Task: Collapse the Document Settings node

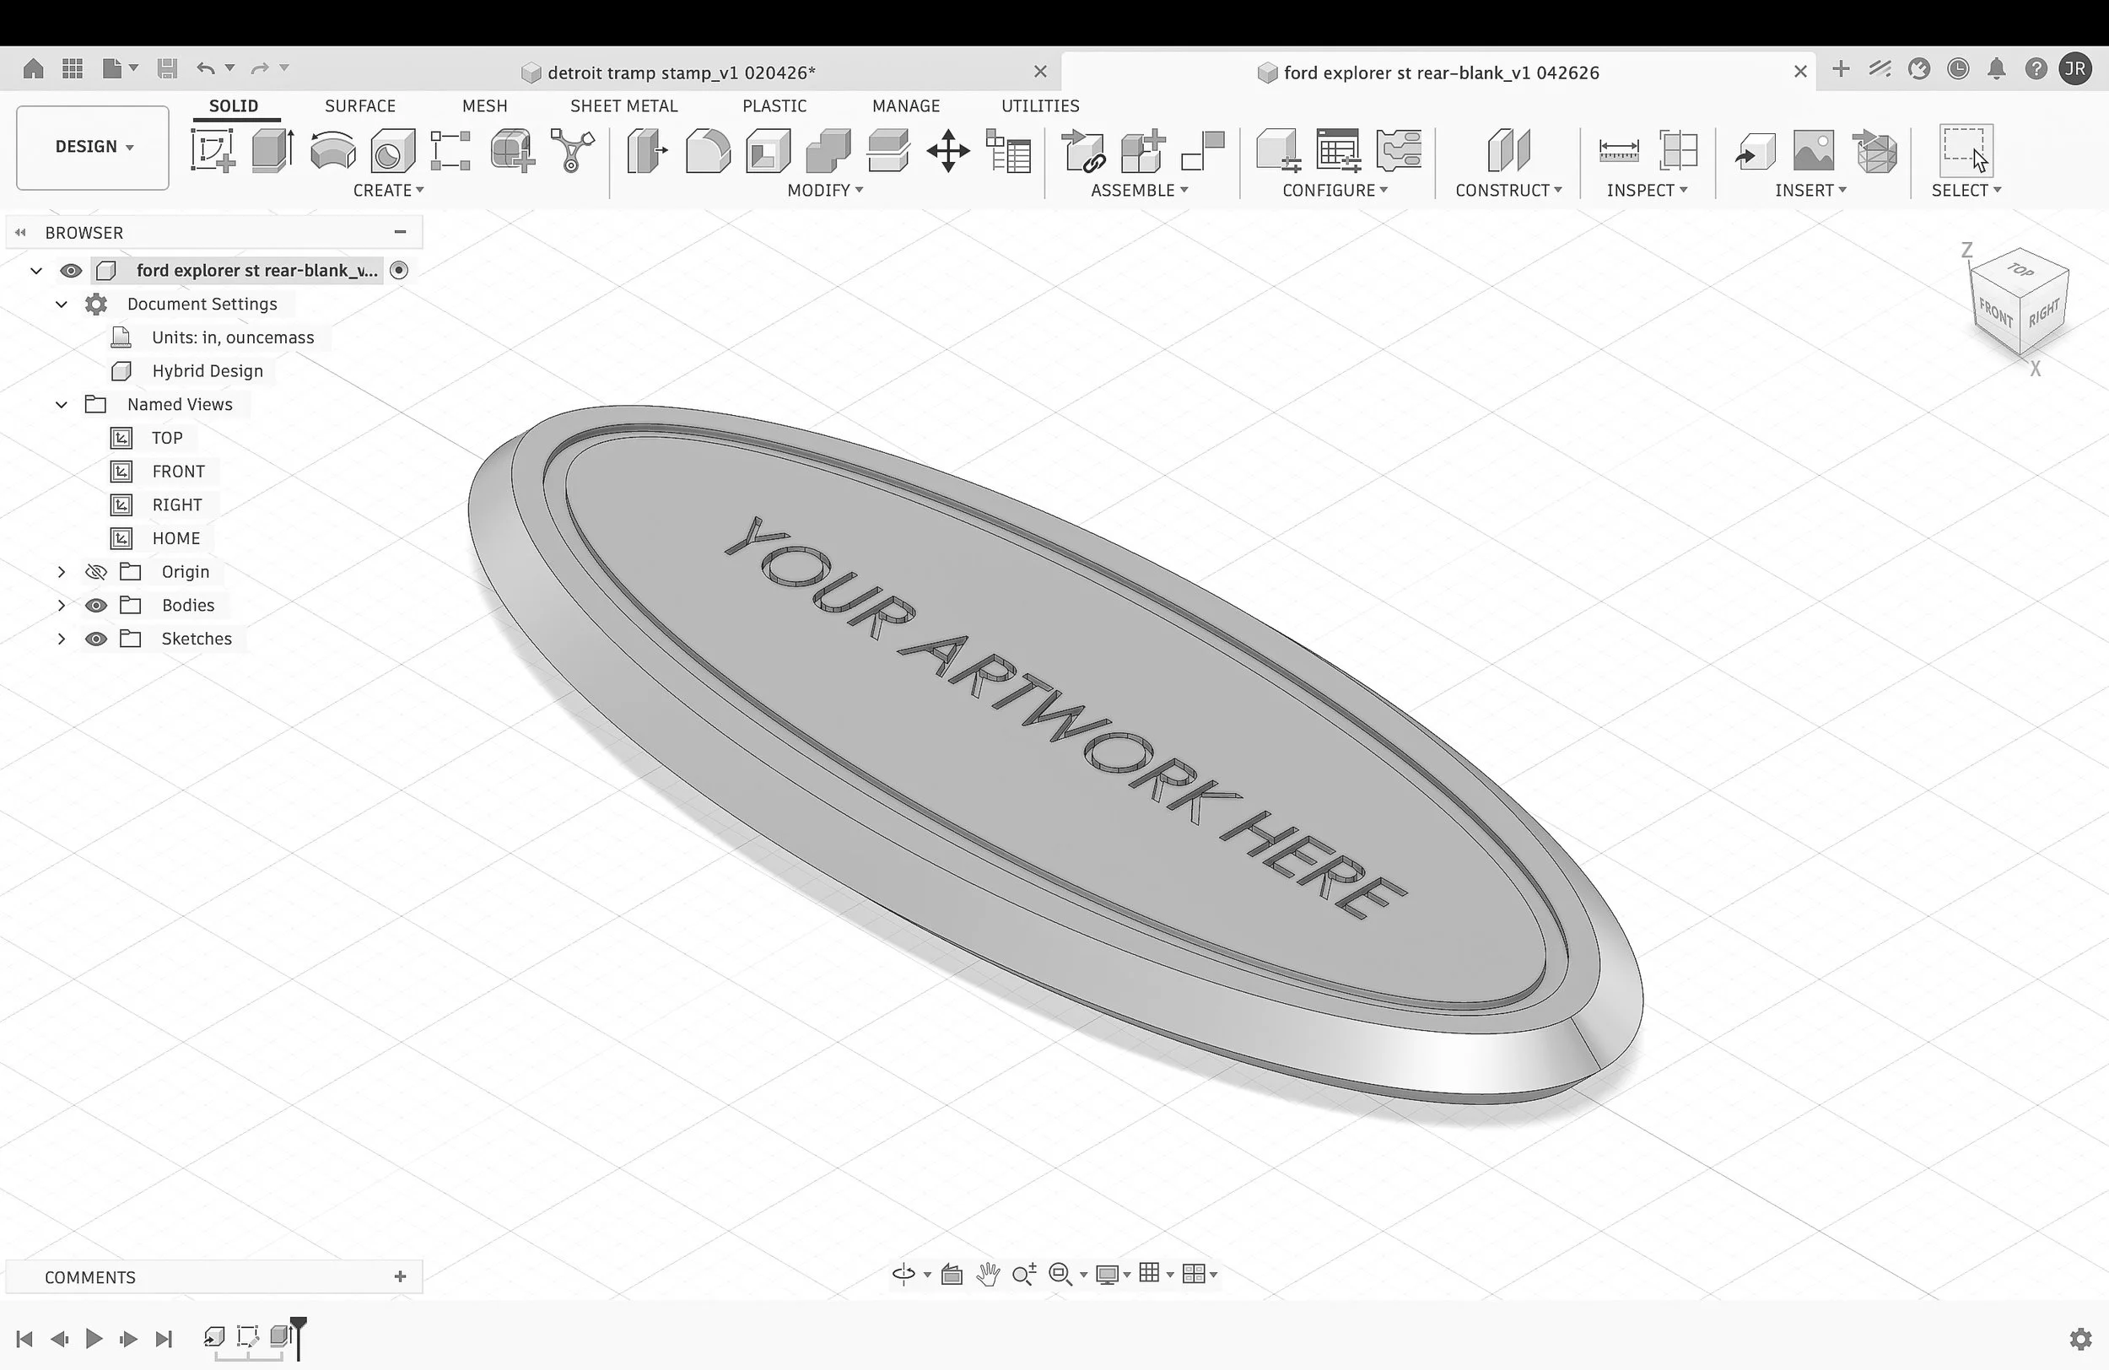Action: [x=61, y=304]
